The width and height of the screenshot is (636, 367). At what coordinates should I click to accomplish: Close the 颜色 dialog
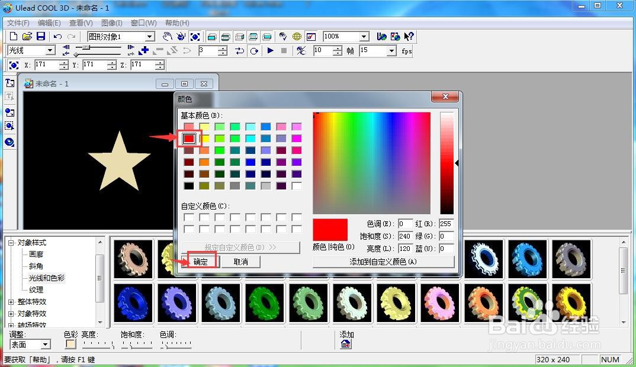click(x=445, y=96)
